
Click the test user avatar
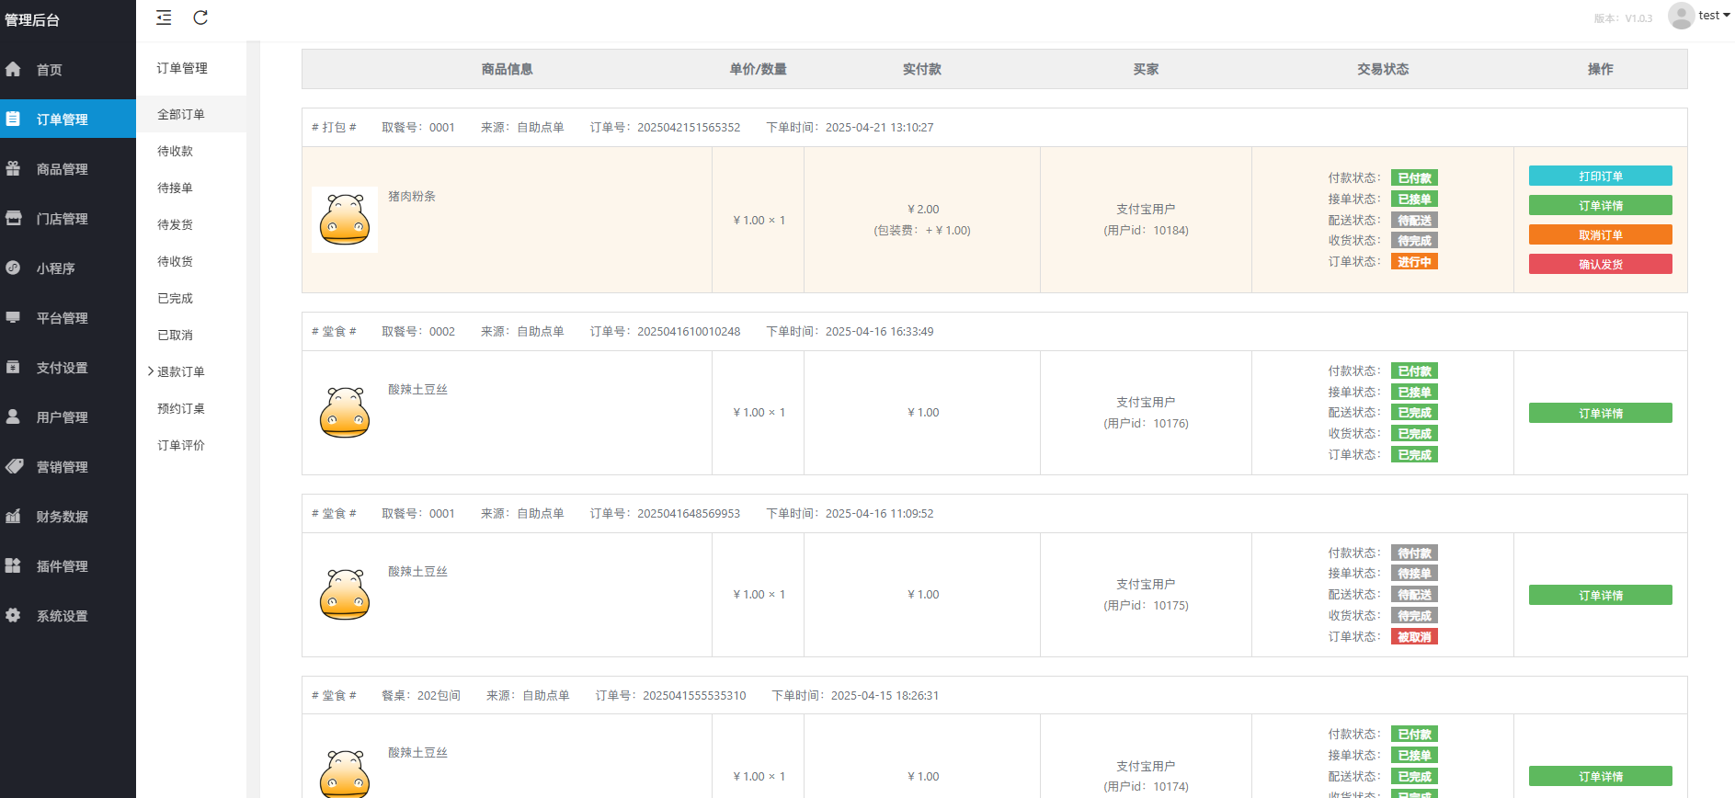tap(1681, 16)
